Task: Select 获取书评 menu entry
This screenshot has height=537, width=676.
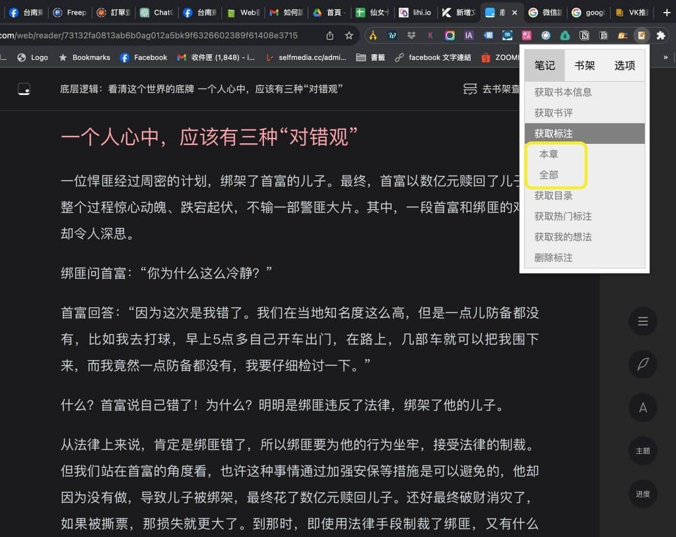Action: pos(585,113)
